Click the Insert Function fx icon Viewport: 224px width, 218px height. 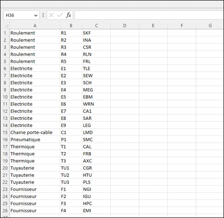tap(69, 15)
